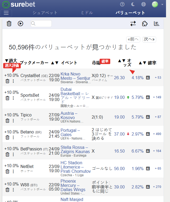The width and height of the screenshot is (170, 202).
Task: Open the help question mark icon
Action: [x=122, y=4]
